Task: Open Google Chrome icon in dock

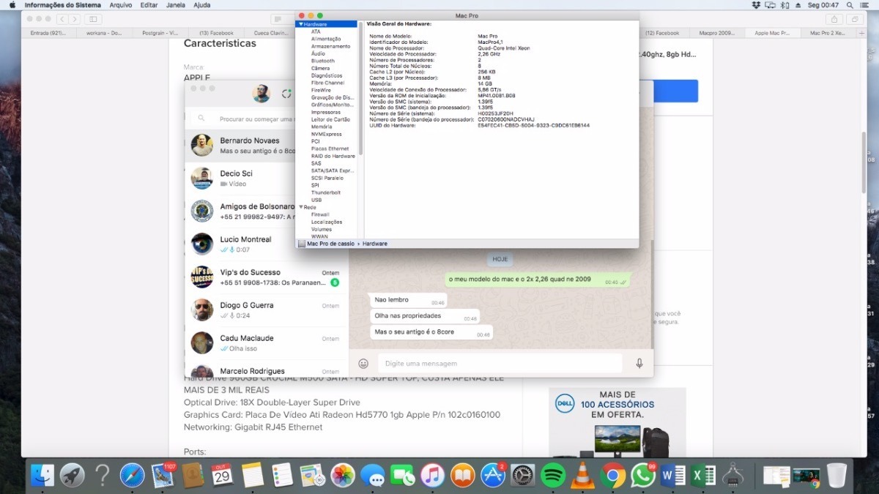Action: (x=613, y=476)
